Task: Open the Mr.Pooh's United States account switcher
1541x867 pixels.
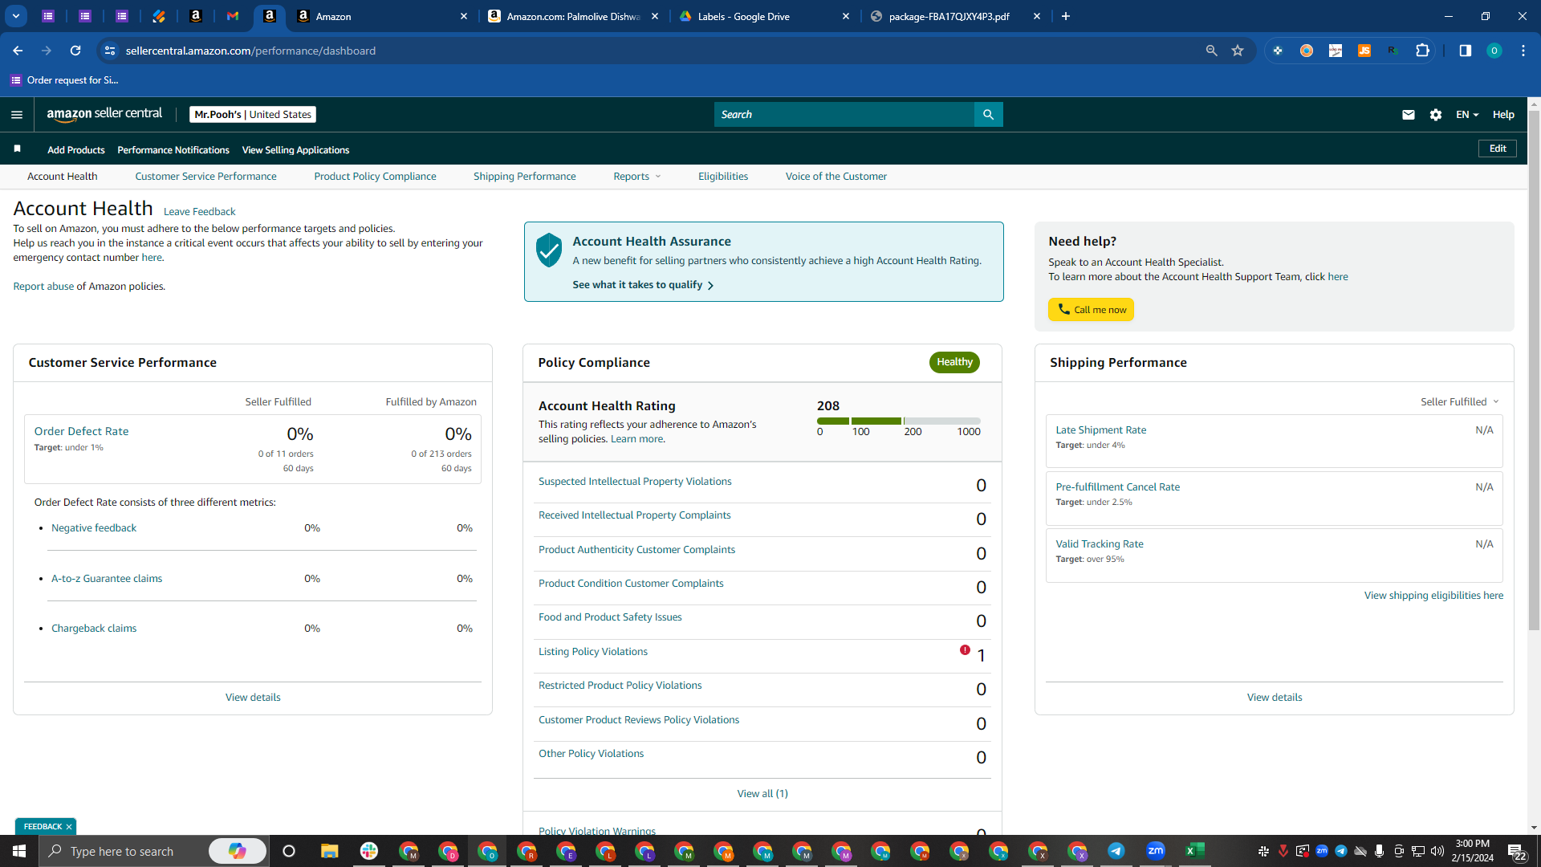Action: [x=253, y=114]
